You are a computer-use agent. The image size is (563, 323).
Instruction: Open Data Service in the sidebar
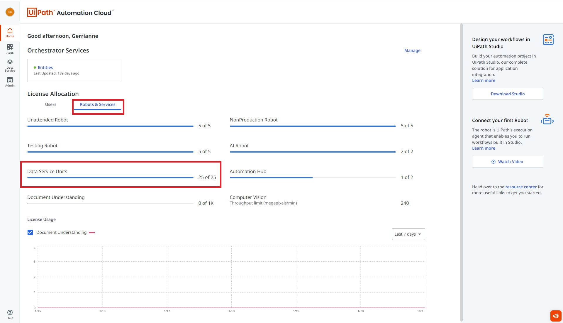point(10,66)
